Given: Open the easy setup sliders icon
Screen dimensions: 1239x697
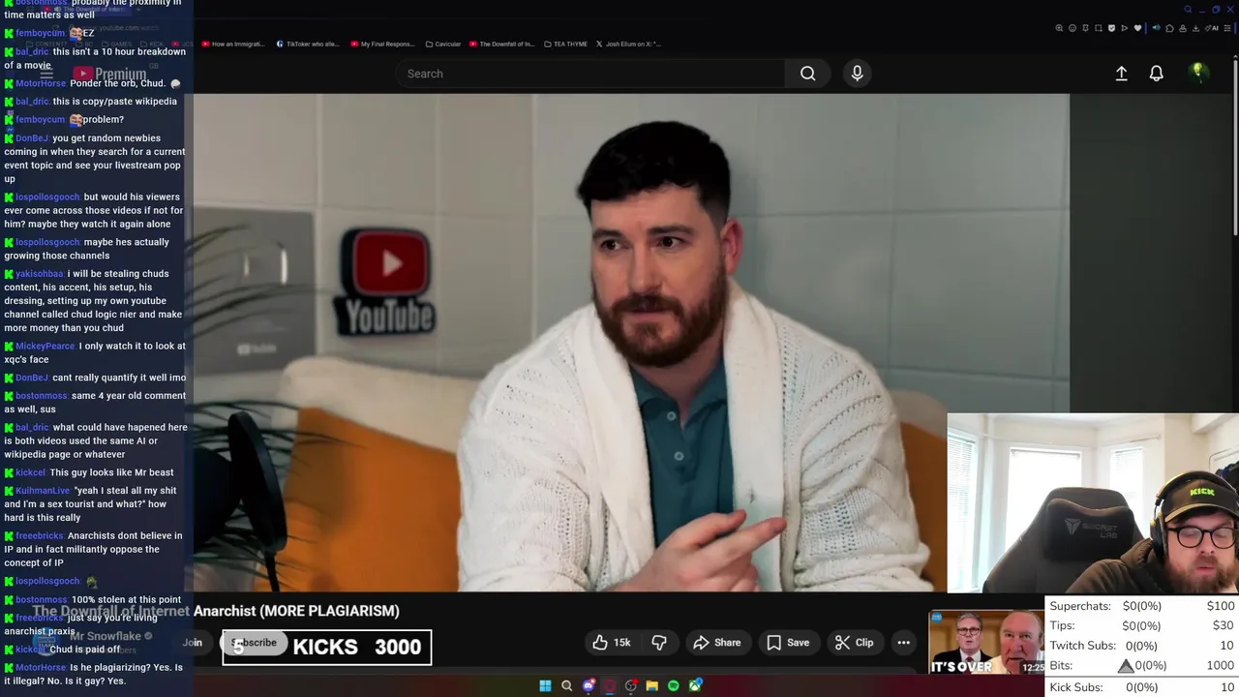Looking at the screenshot, I should click(x=1227, y=28).
